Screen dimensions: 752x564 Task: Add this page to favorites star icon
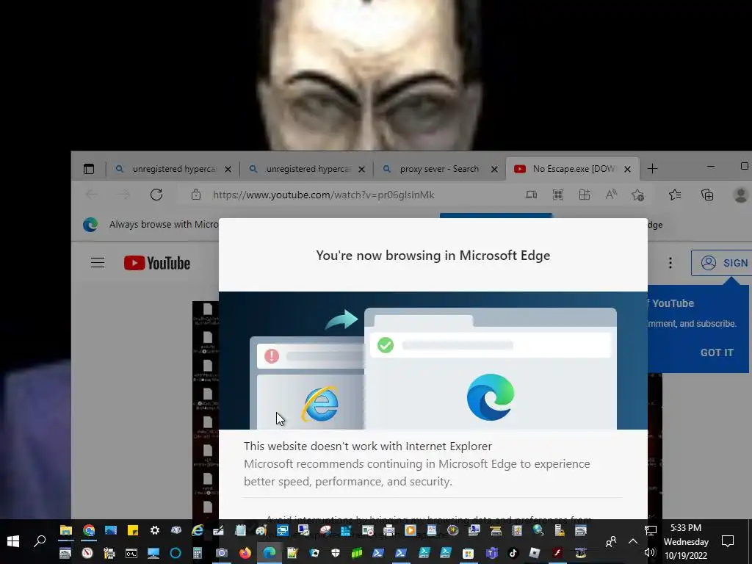point(638,195)
